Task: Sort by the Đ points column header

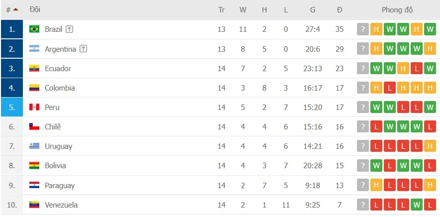Action: coord(340,9)
